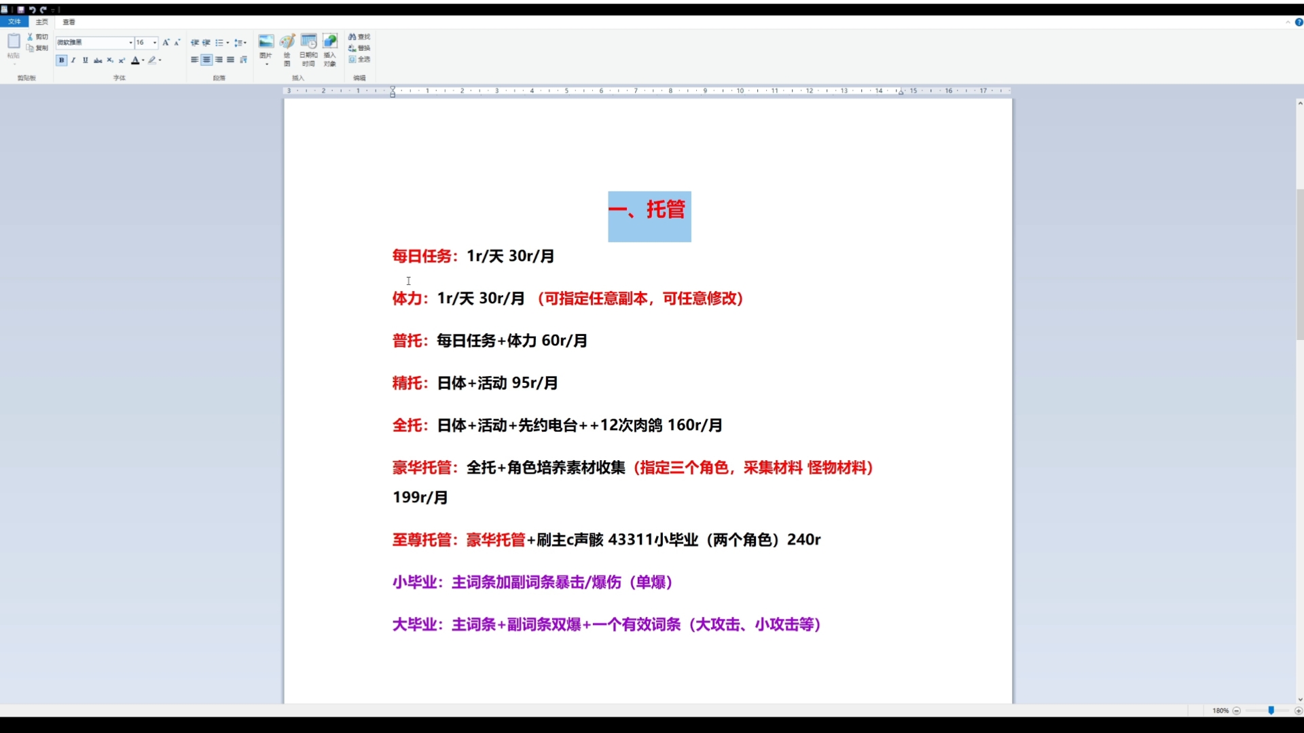This screenshot has height=733, width=1304.
Task: Click the line starting 精托：
Action: [x=475, y=383]
